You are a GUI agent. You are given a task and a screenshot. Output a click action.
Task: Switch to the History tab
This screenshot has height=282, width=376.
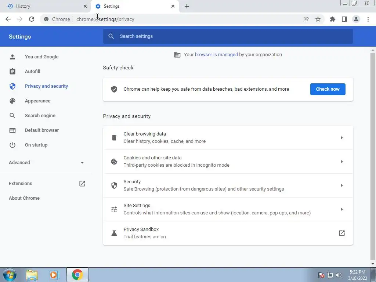tap(45, 6)
